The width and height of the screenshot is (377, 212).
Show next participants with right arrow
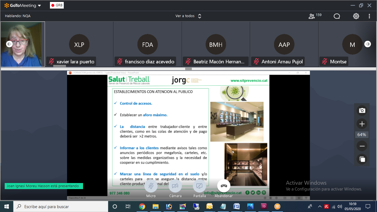[x=368, y=44]
